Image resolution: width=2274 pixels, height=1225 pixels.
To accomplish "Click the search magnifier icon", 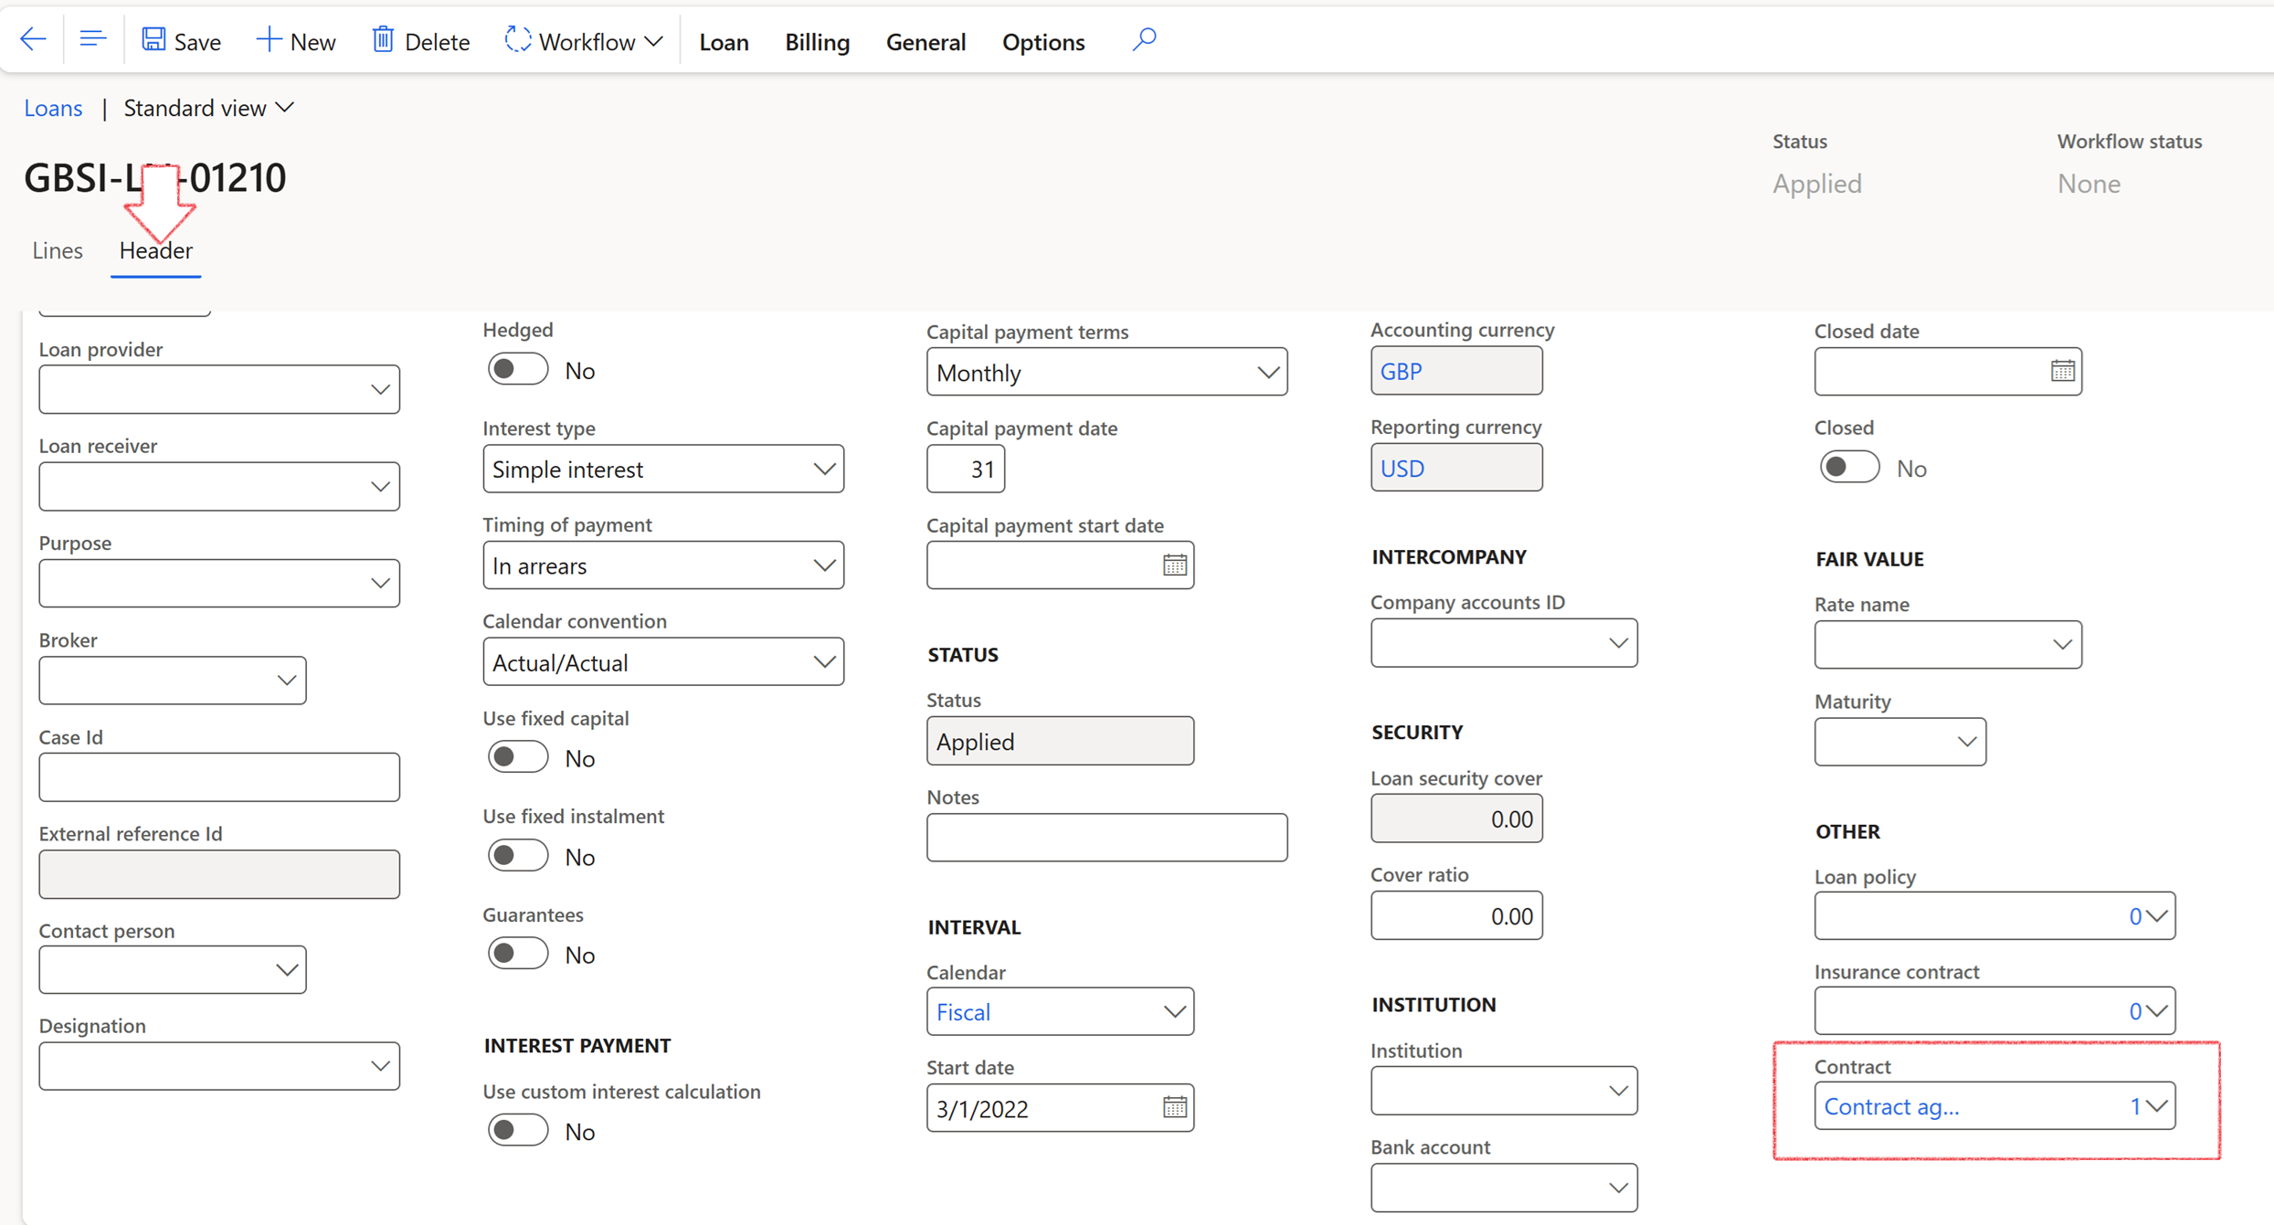I will [x=1144, y=40].
